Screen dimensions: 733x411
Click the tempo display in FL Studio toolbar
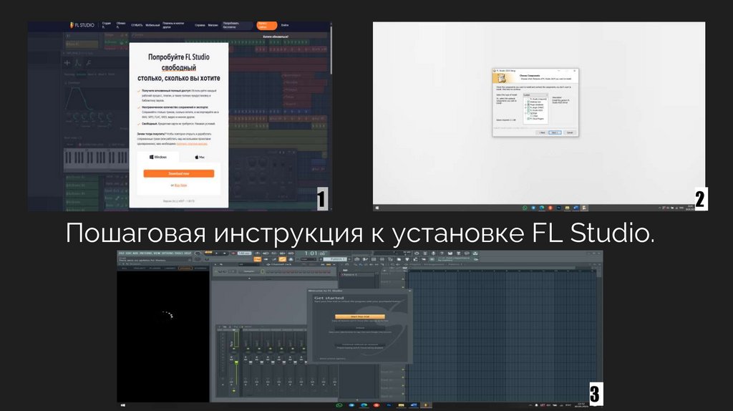245,253
